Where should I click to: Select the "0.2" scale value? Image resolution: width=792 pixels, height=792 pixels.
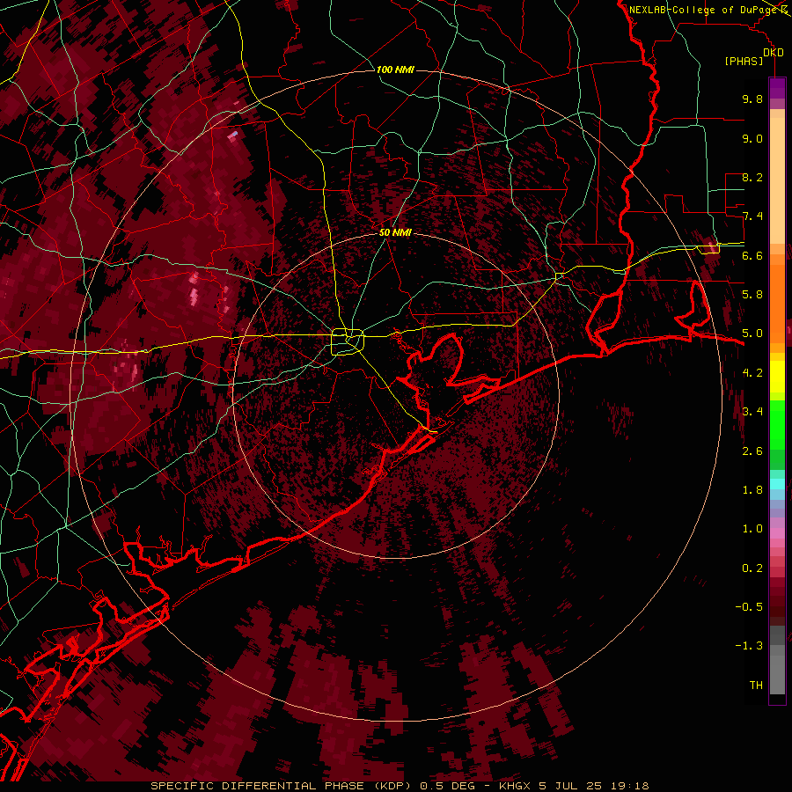tap(752, 568)
